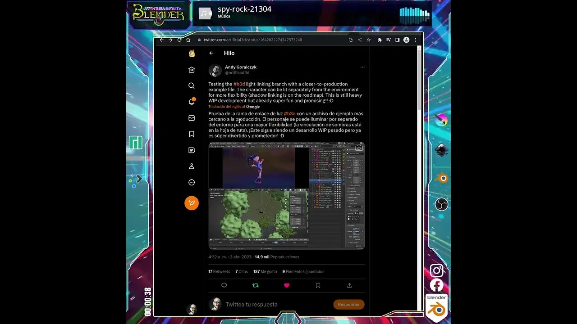View the 187 Me gusta likes
The image size is (577, 324).
point(265,272)
